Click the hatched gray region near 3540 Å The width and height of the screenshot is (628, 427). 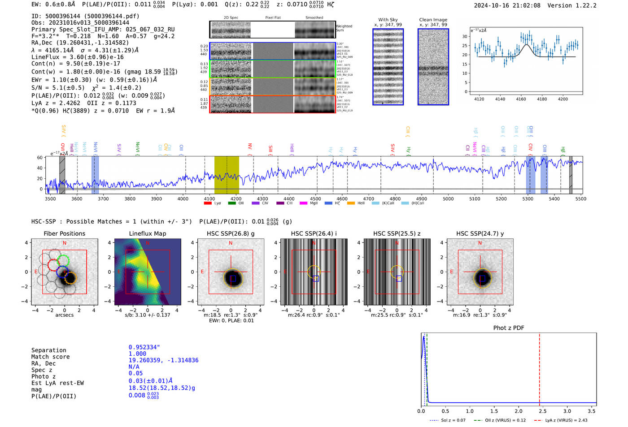click(62, 175)
